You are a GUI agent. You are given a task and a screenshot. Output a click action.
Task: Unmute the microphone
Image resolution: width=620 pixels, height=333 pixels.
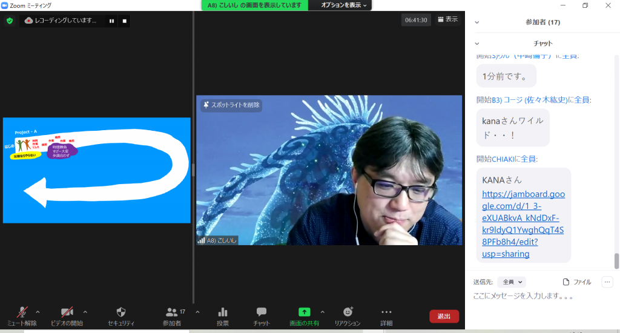pyautogui.click(x=22, y=317)
